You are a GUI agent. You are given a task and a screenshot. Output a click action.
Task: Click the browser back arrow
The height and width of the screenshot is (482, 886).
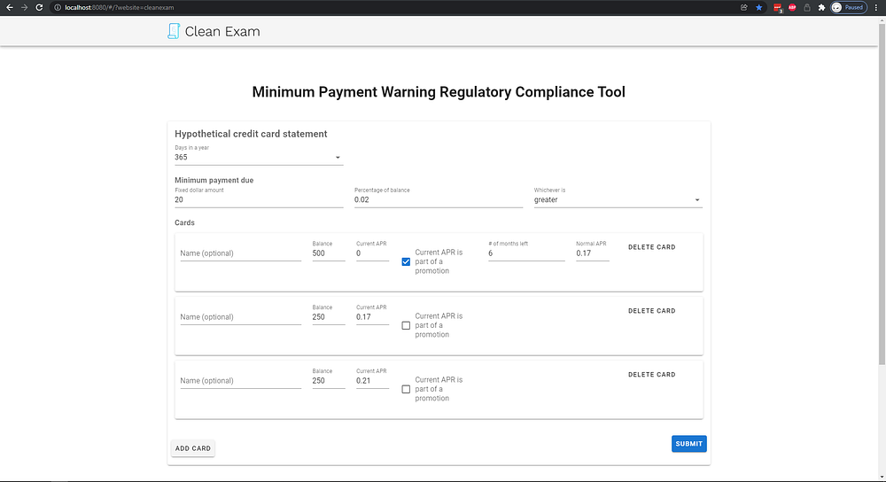pos(9,7)
